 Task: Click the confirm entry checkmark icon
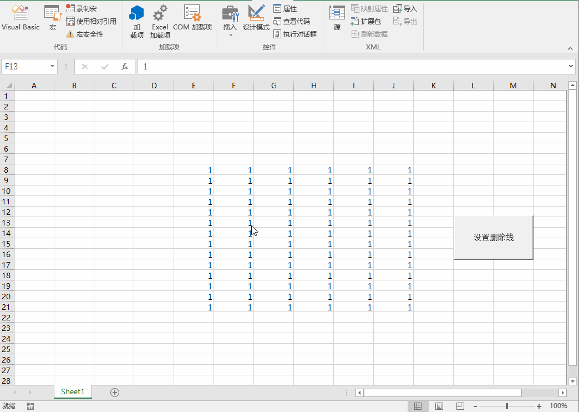[105, 67]
